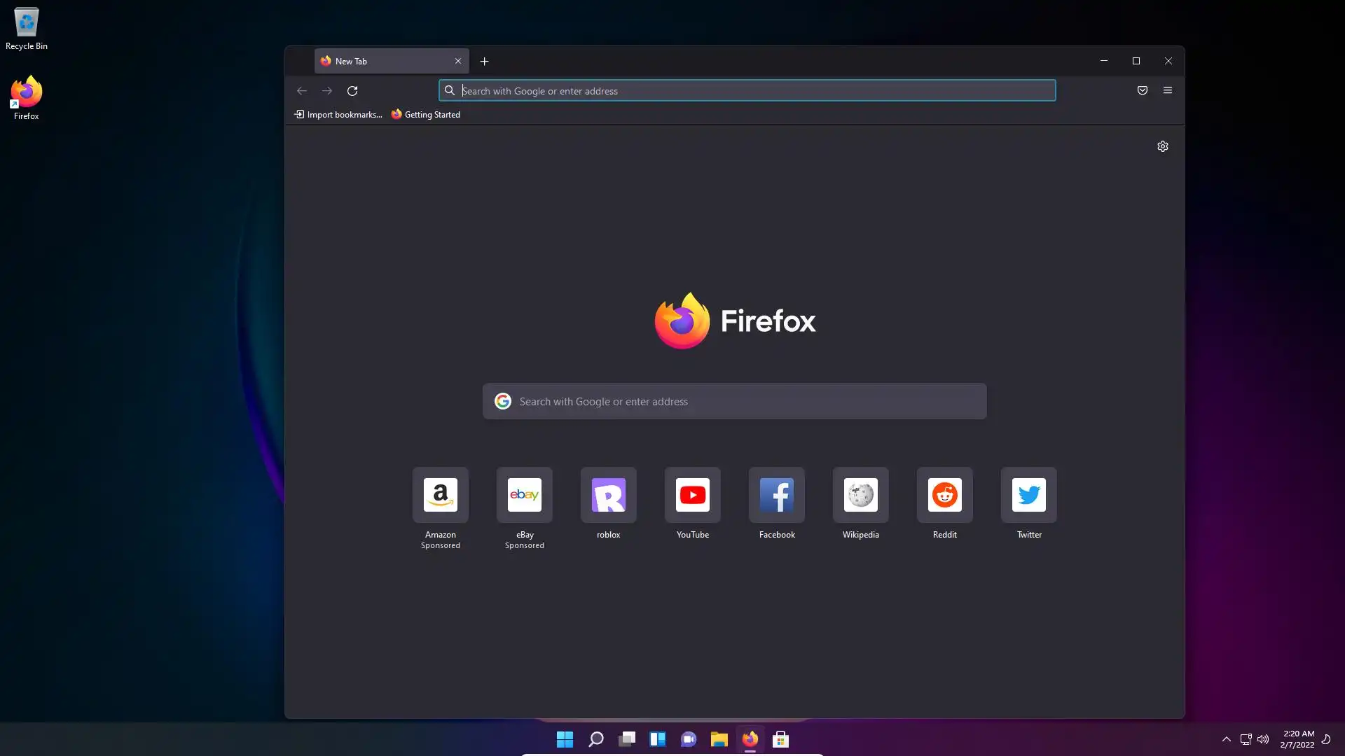Screen dimensions: 1345x756
Task: Close the New Tab tab
Action: 458,61
